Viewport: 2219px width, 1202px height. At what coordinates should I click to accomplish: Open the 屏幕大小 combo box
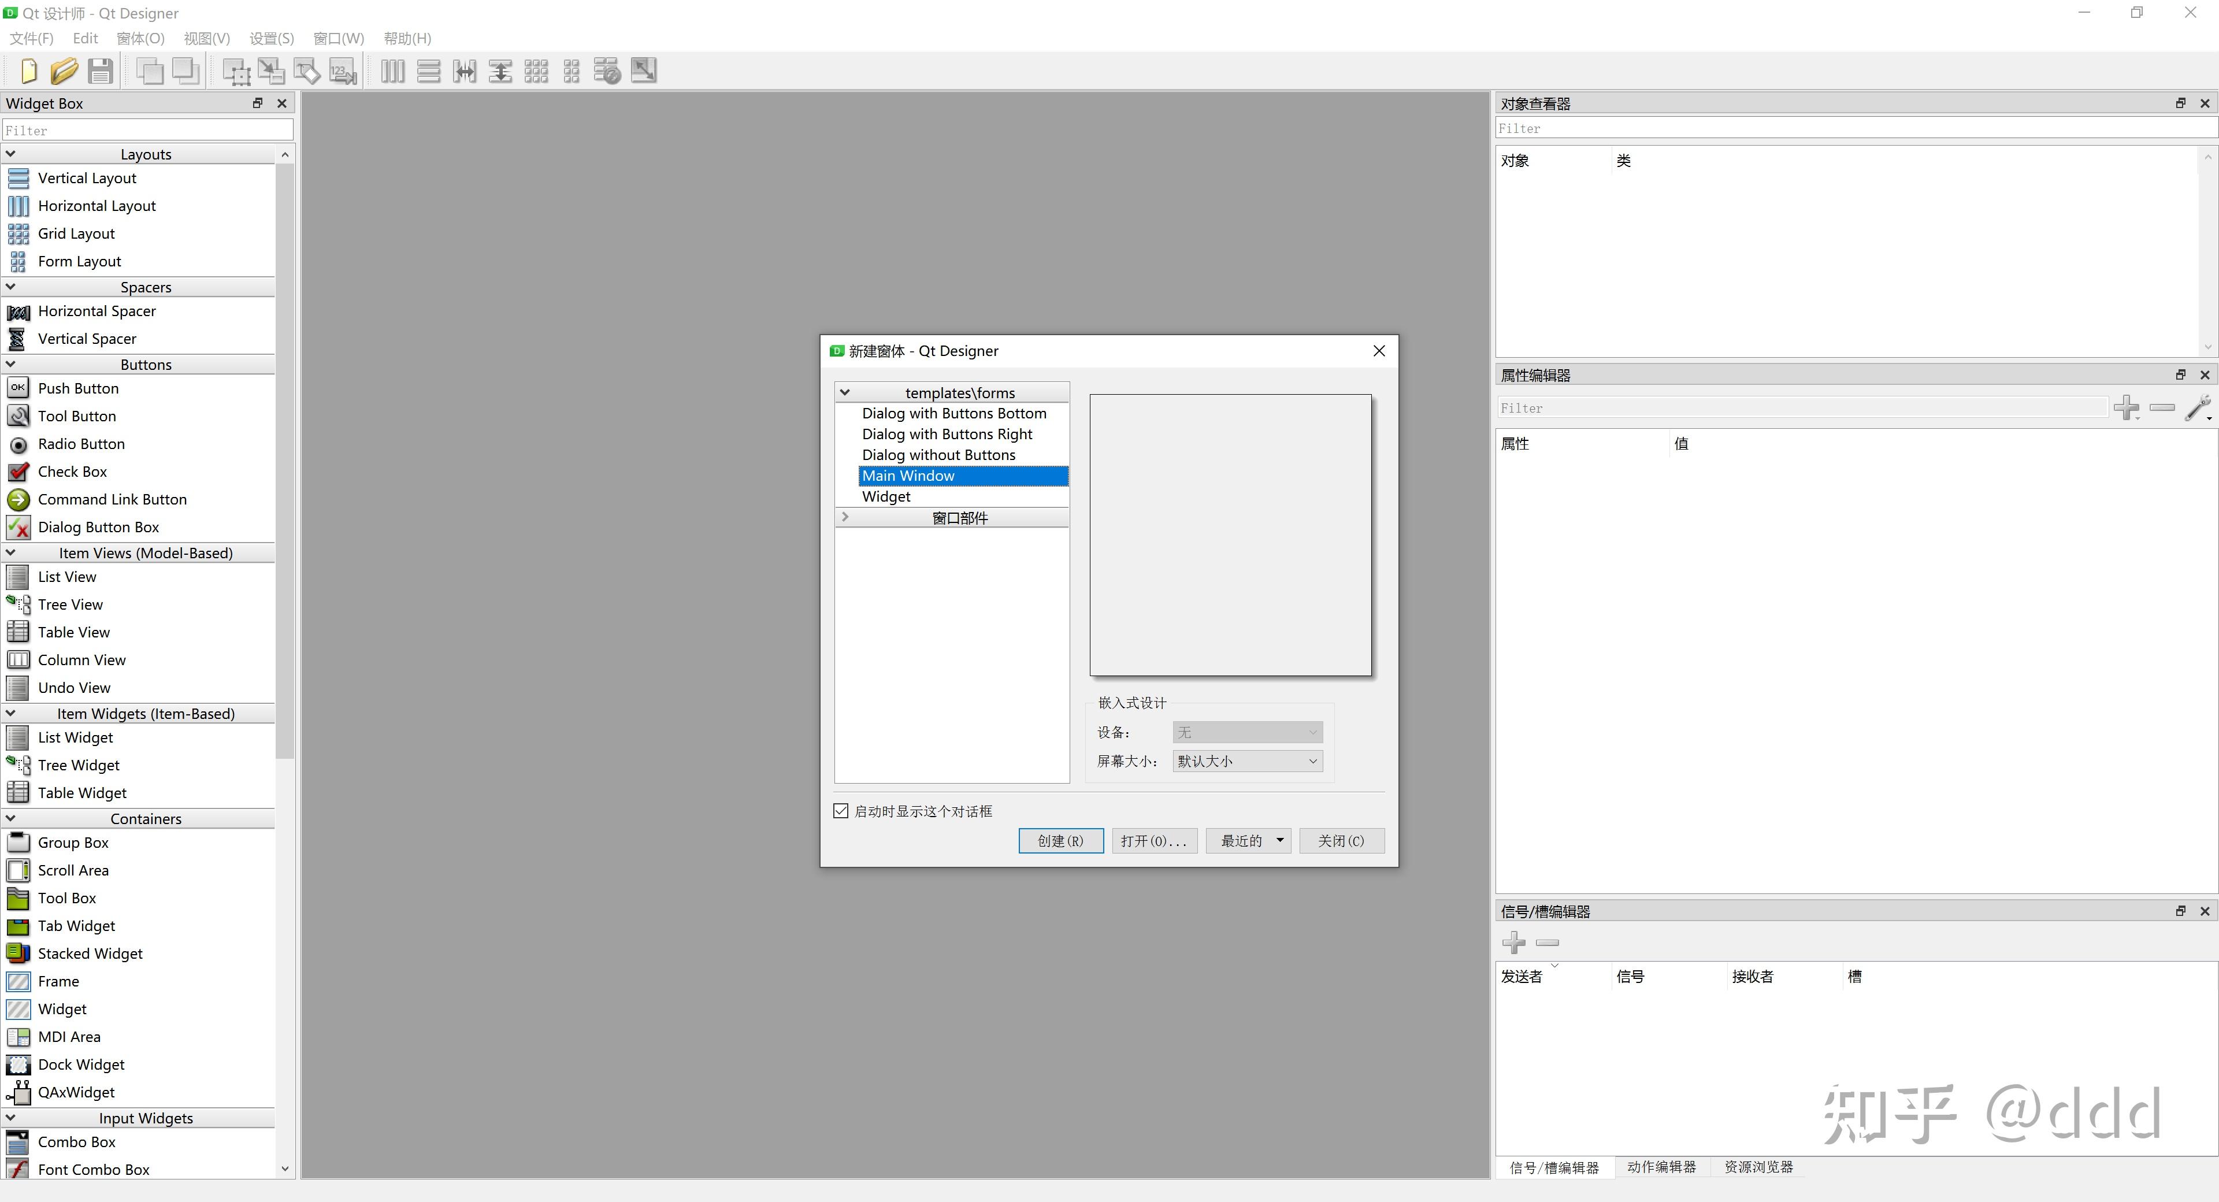1248,761
